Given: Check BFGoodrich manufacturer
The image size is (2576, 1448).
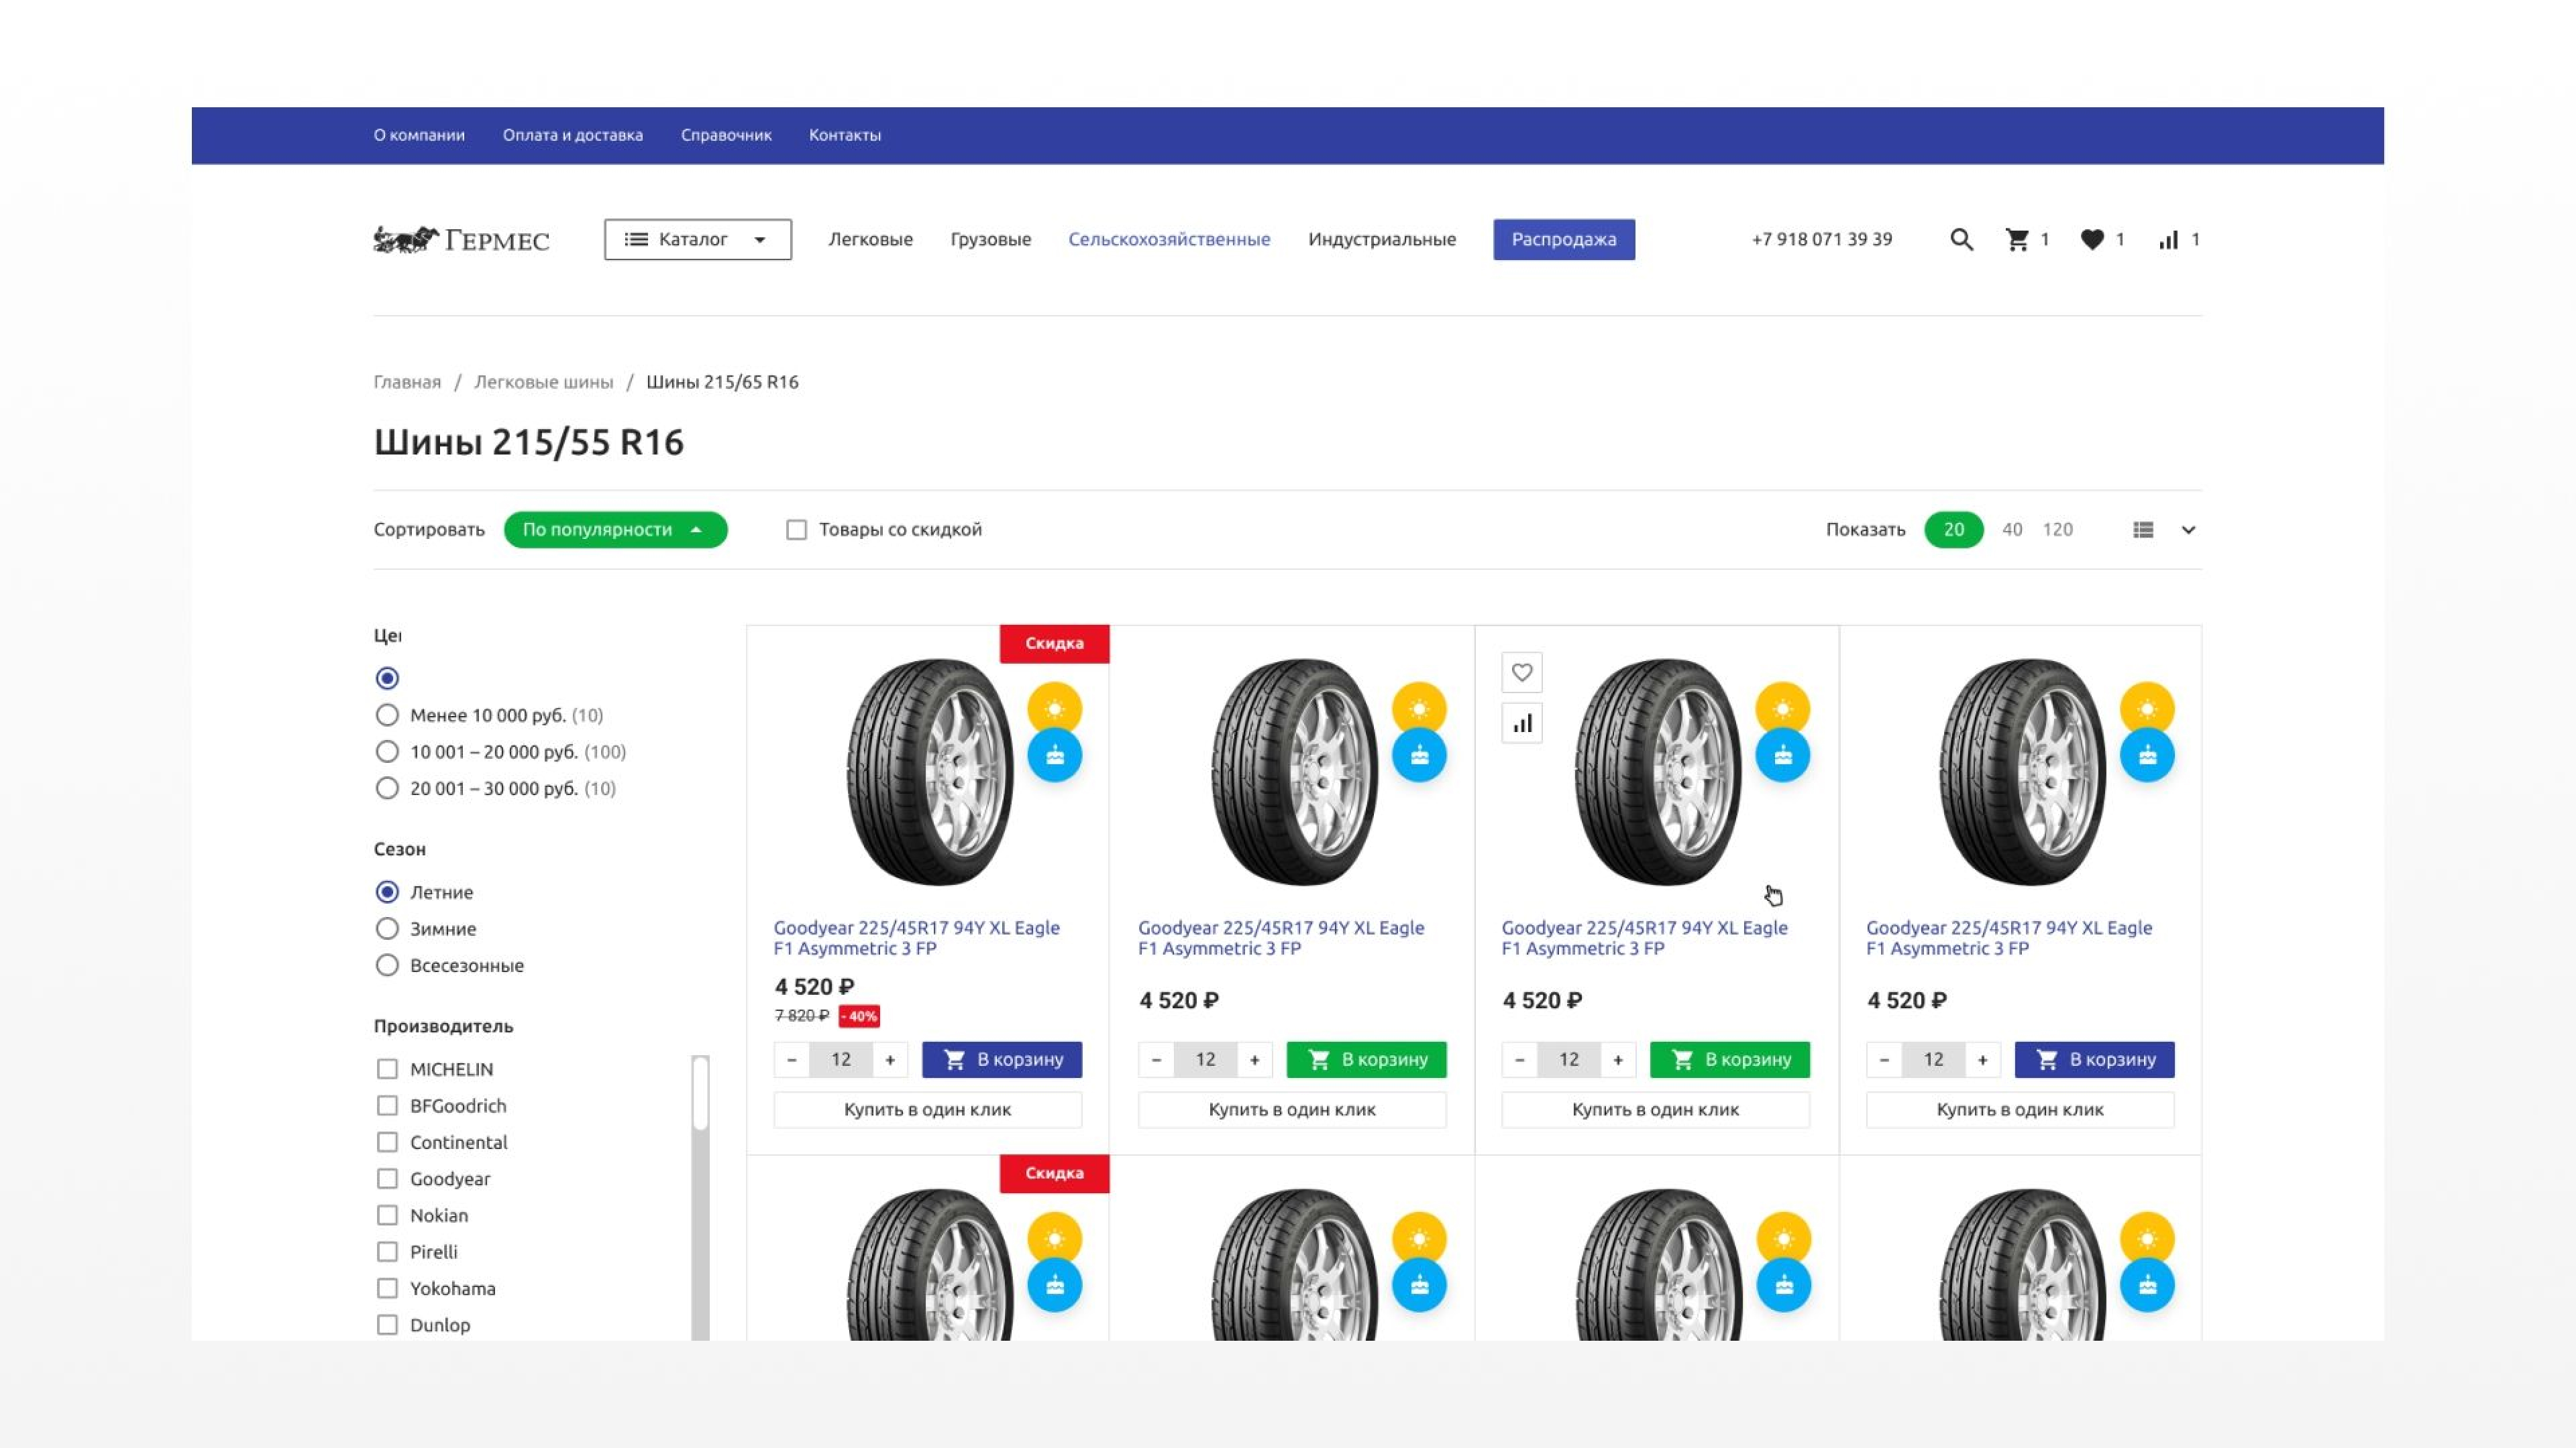Looking at the screenshot, I should point(387,1106).
